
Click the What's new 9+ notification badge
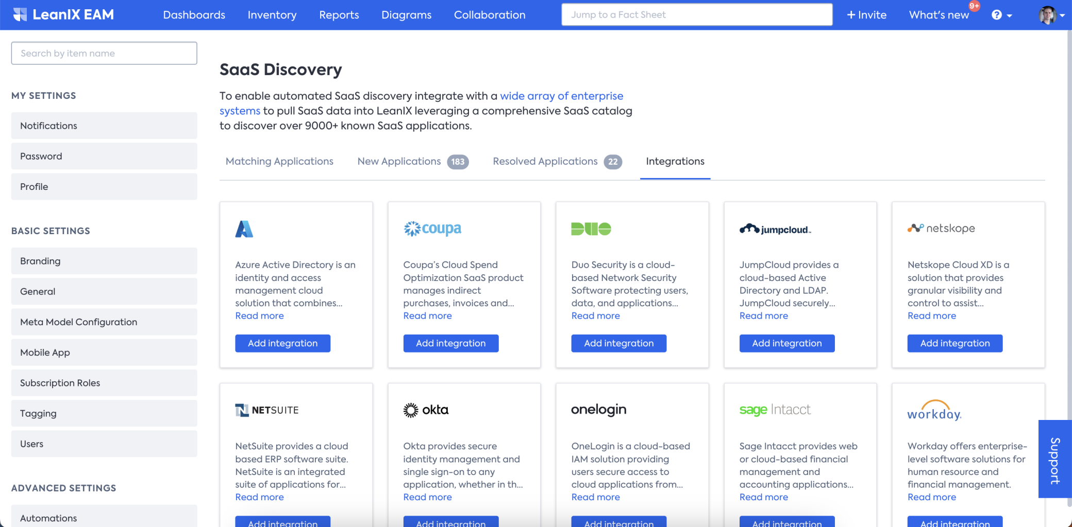tap(974, 6)
